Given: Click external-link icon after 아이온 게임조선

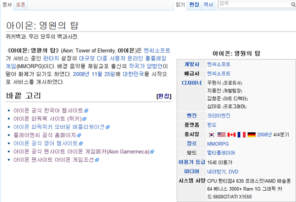Looking at the screenshot, I should pyautogui.click(x=97, y=160).
